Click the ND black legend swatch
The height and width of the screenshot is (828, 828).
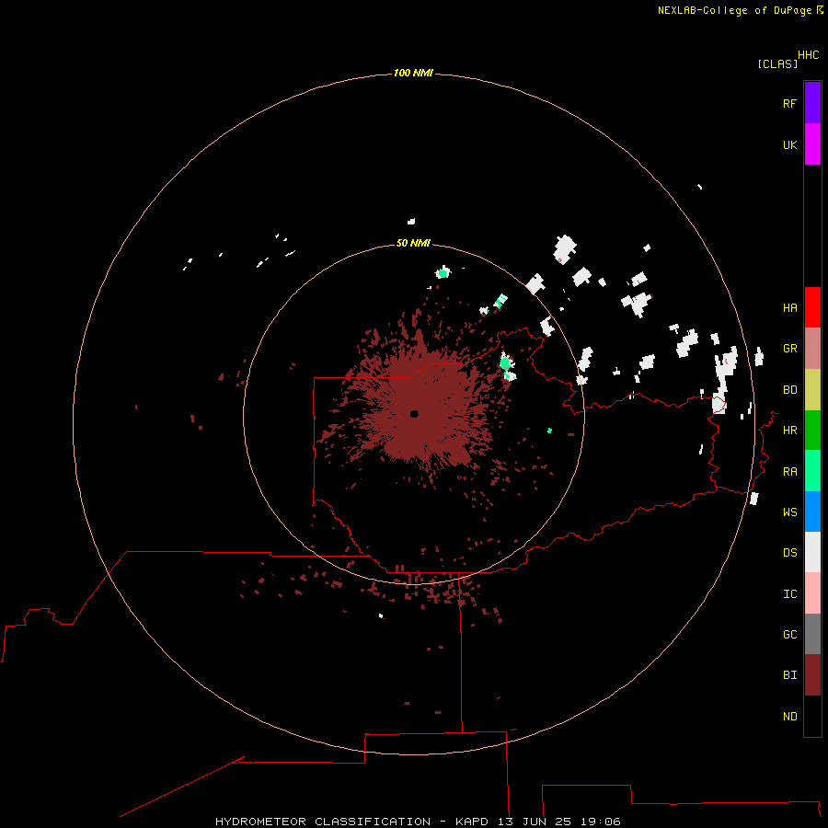(812, 716)
